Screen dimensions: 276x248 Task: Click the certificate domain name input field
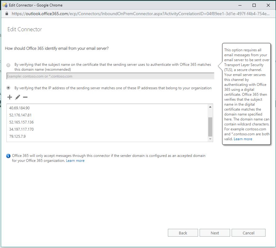[110, 76]
